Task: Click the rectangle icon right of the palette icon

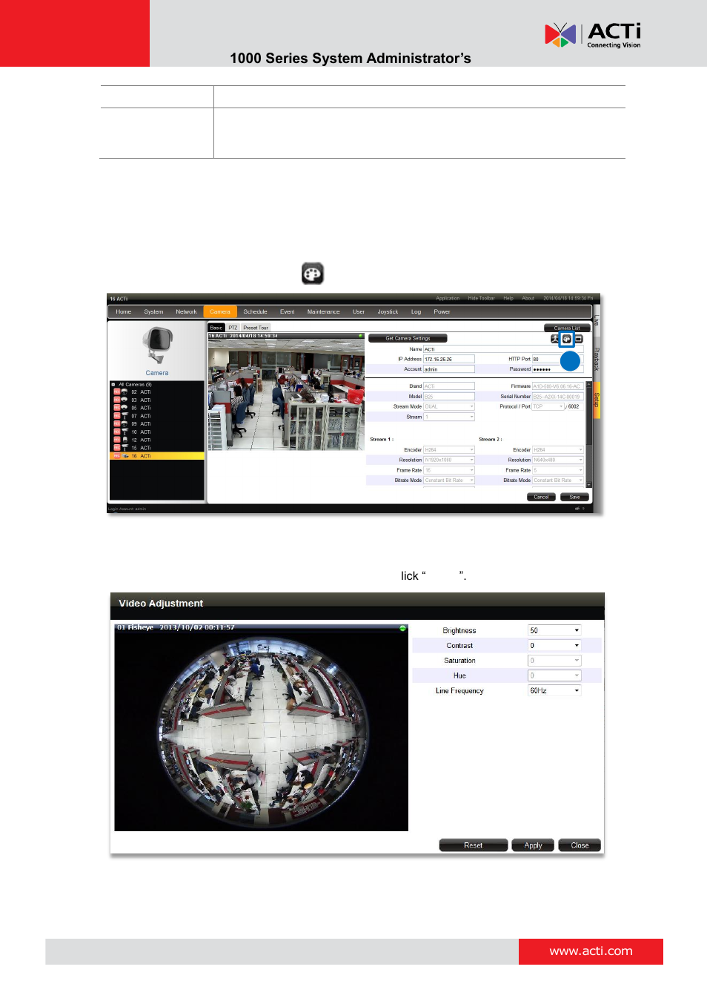Action: click(x=579, y=339)
